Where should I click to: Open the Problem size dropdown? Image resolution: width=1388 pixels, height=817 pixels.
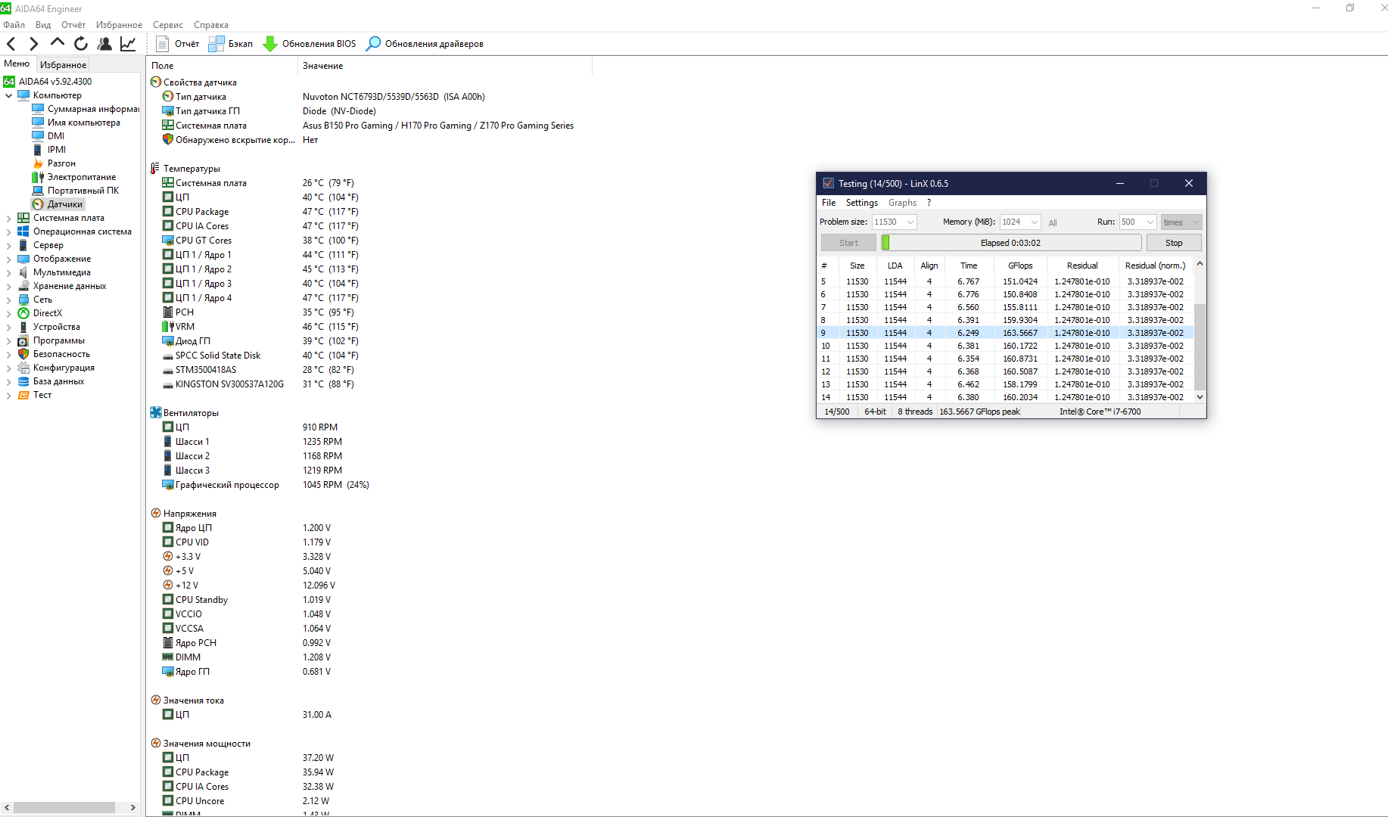click(x=910, y=222)
